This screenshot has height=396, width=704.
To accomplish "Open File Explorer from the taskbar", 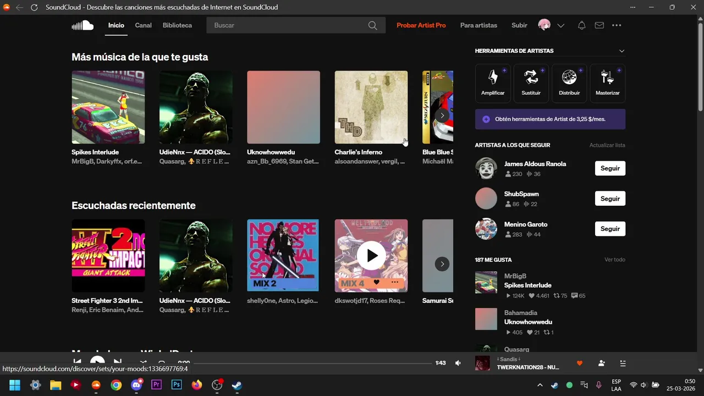I will pos(56,385).
